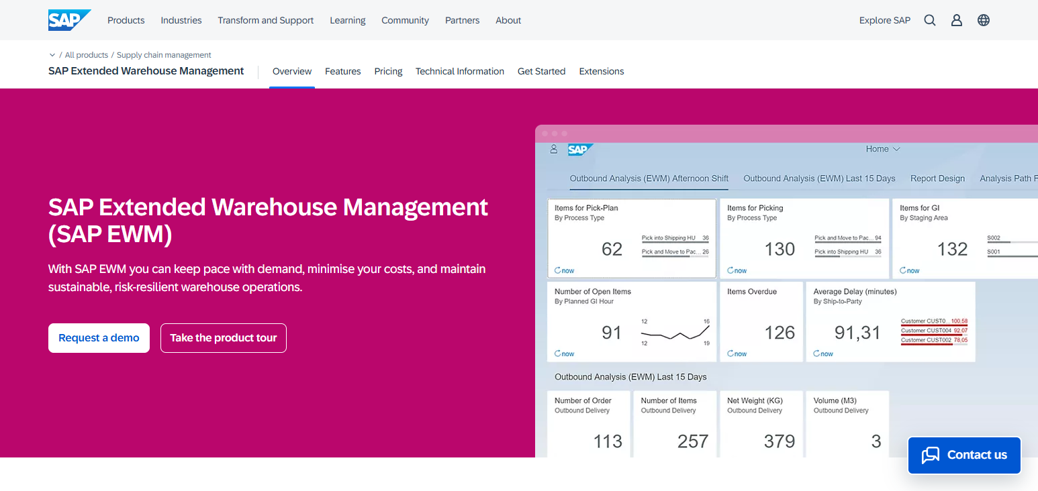
Task: Open the Extensions tab
Action: click(602, 71)
